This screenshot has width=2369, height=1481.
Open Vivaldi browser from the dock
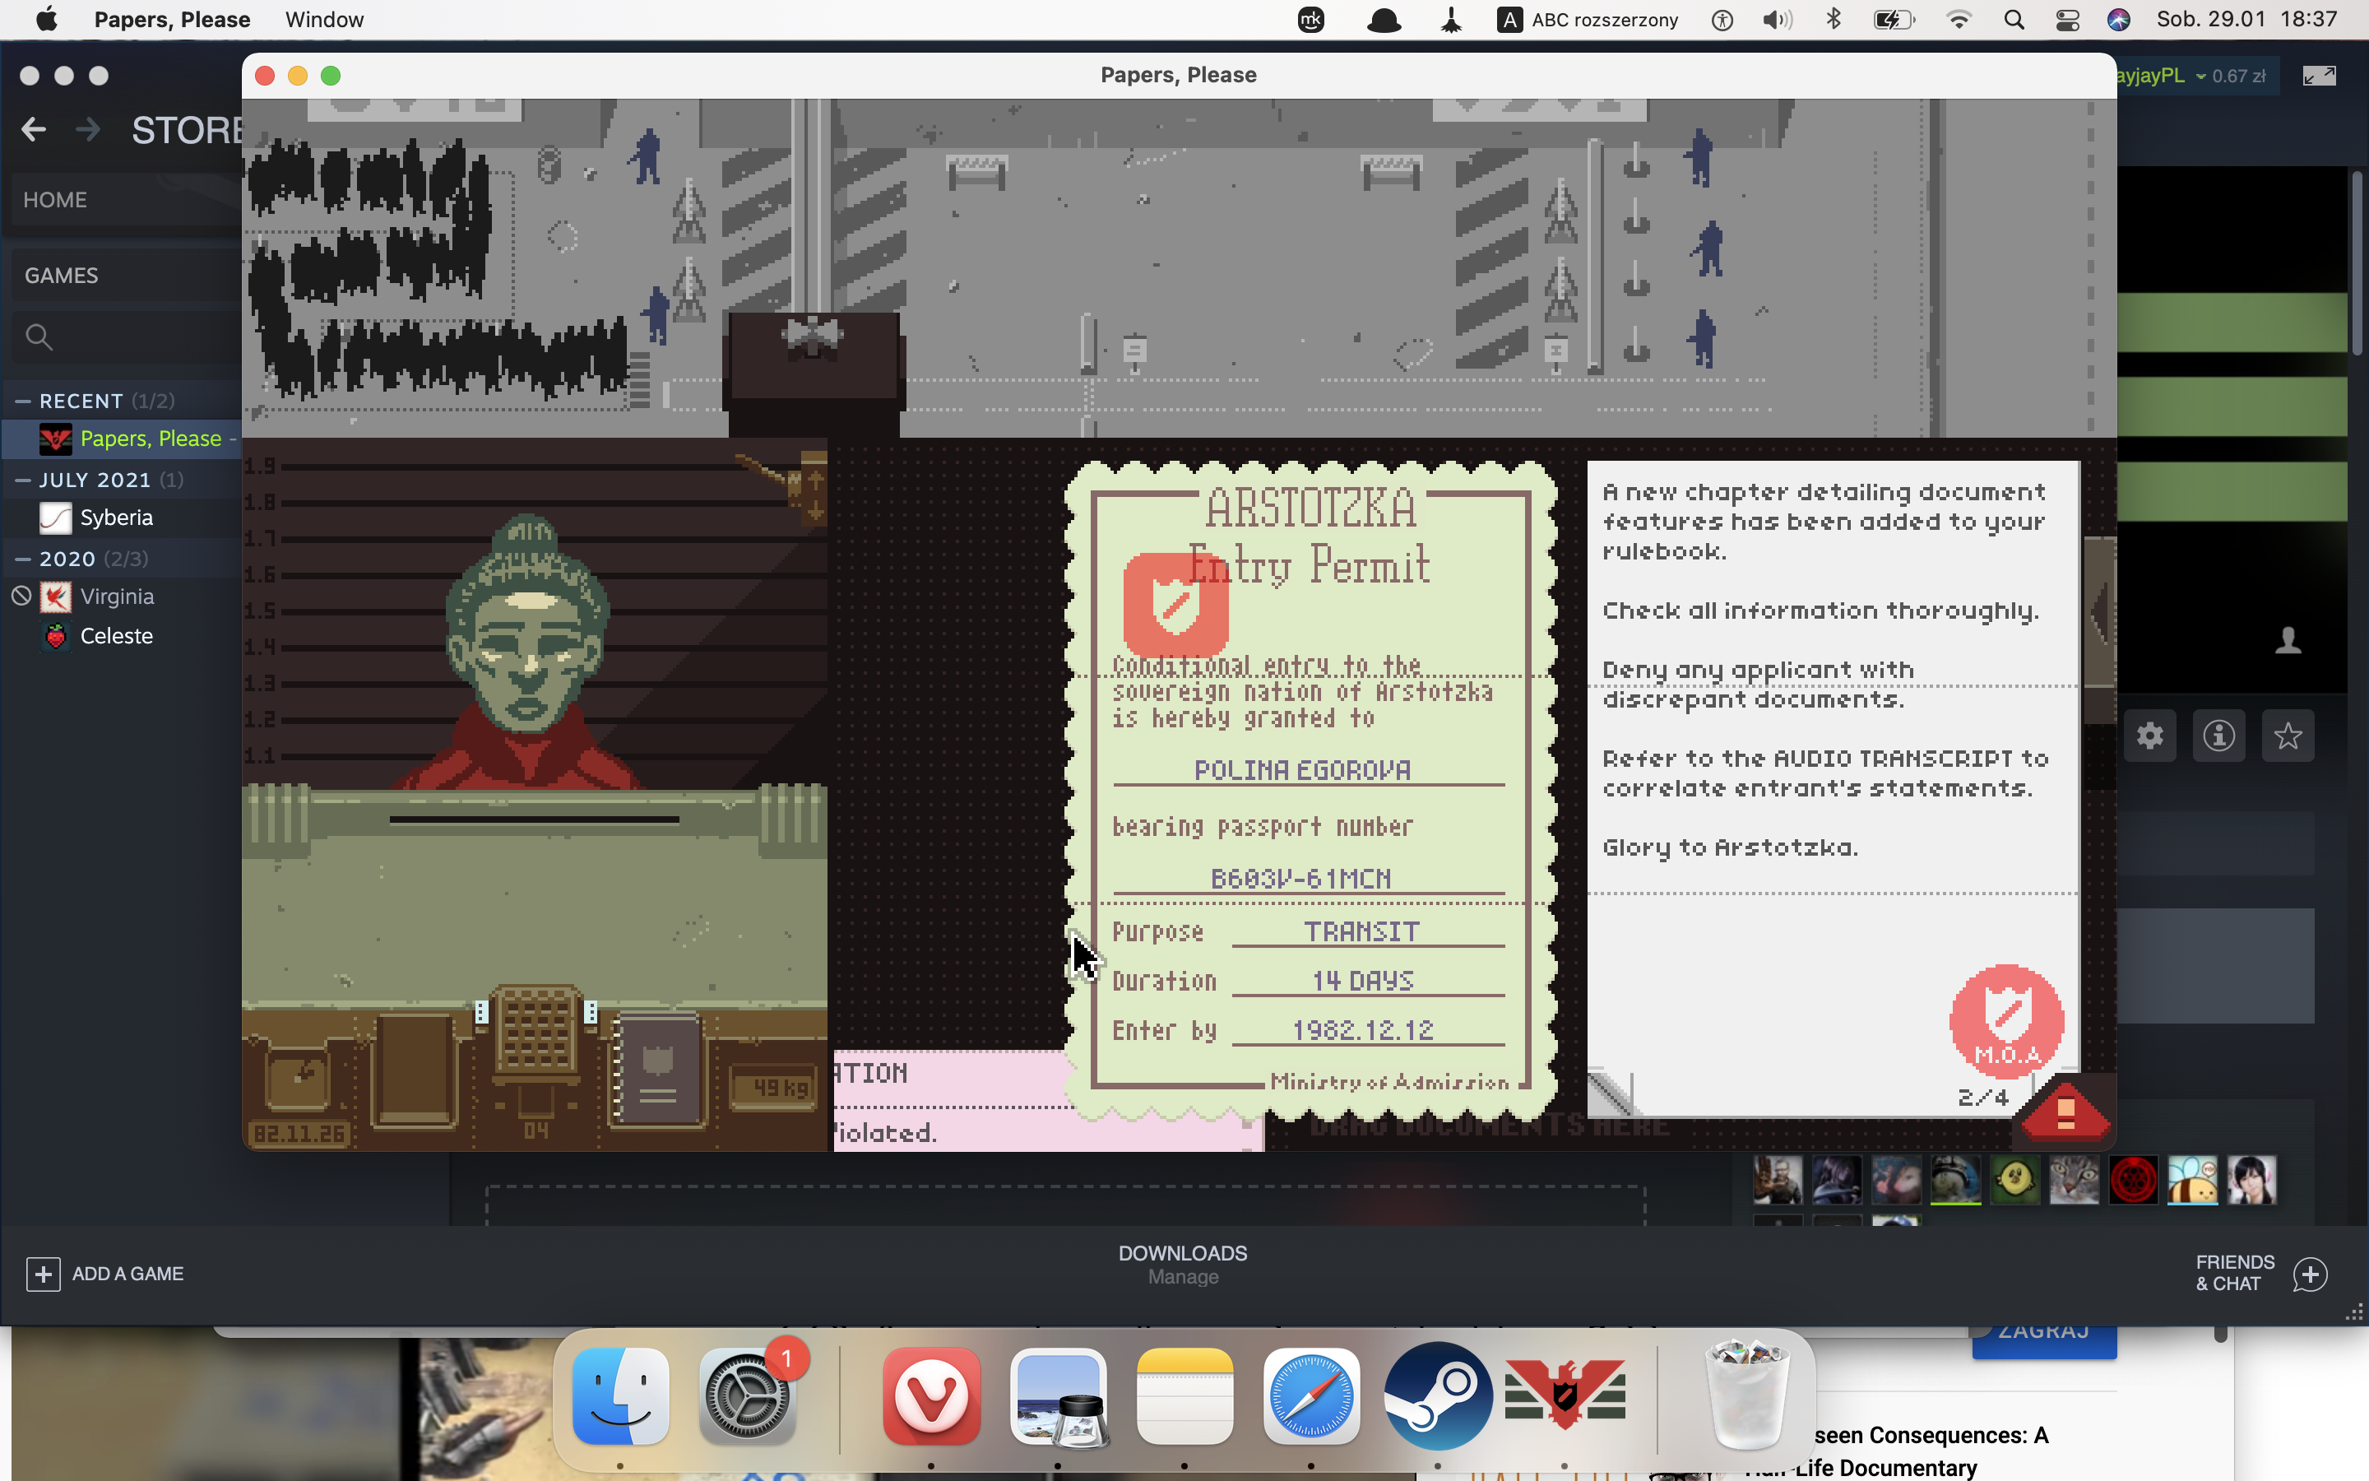coord(930,1395)
